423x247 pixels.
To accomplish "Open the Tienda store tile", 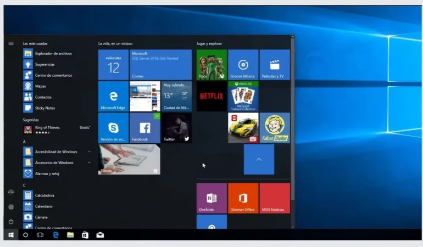I will [129, 159].
